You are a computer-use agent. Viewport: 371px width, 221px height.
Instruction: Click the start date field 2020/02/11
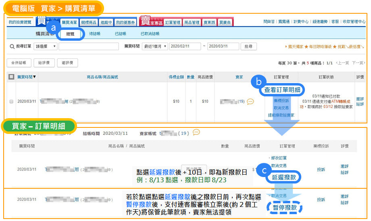point(185,47)
